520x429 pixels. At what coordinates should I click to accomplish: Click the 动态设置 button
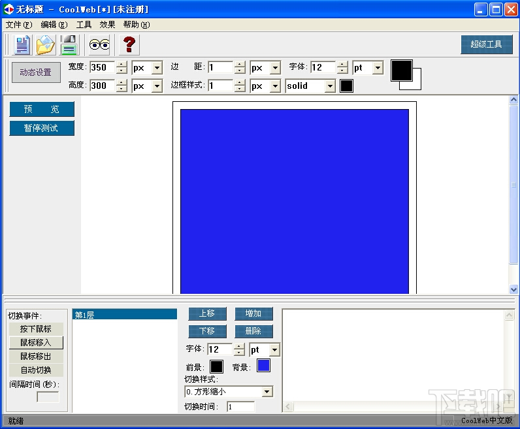click(36, 72)
